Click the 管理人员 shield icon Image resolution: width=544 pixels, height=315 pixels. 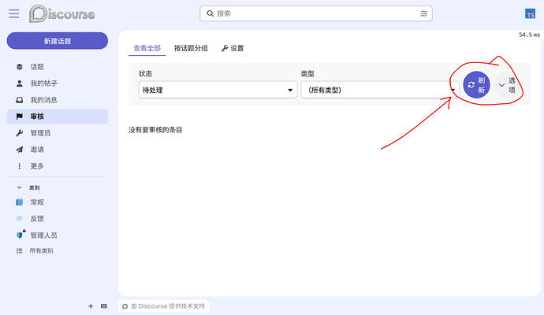click(20, 235)
